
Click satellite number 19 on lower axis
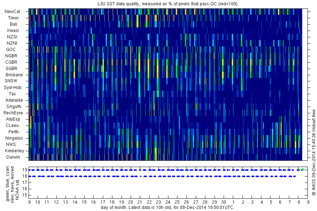(x=25, y=170)
